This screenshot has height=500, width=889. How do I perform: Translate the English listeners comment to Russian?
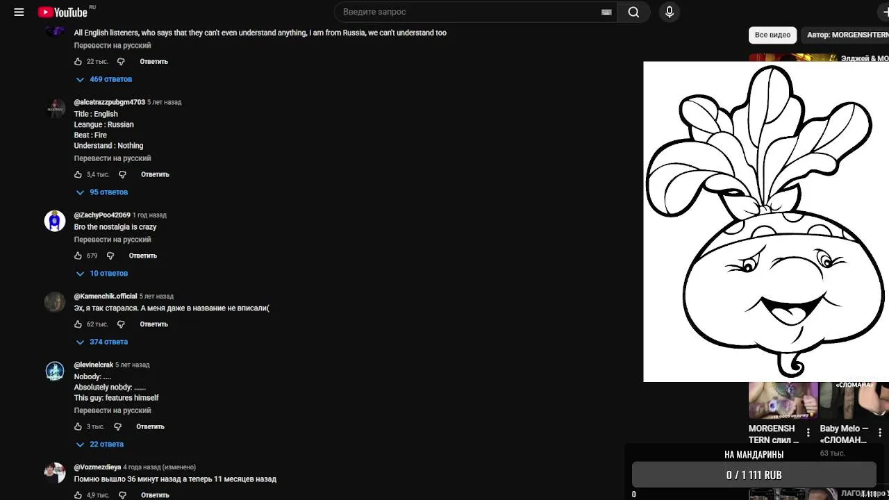pyautogui.click(x=113, y=46)
